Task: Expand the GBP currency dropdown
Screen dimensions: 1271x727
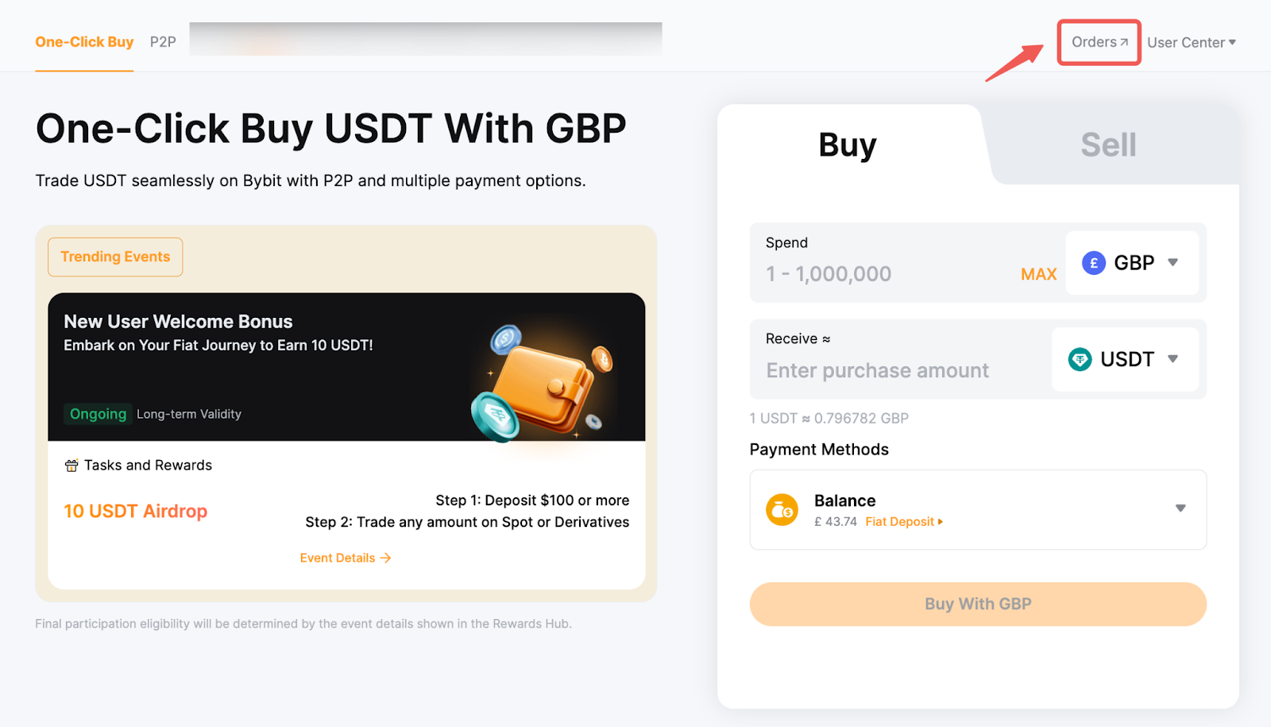Action: click(1172, 263)
